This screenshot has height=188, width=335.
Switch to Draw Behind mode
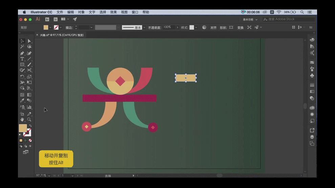(26, 146)
